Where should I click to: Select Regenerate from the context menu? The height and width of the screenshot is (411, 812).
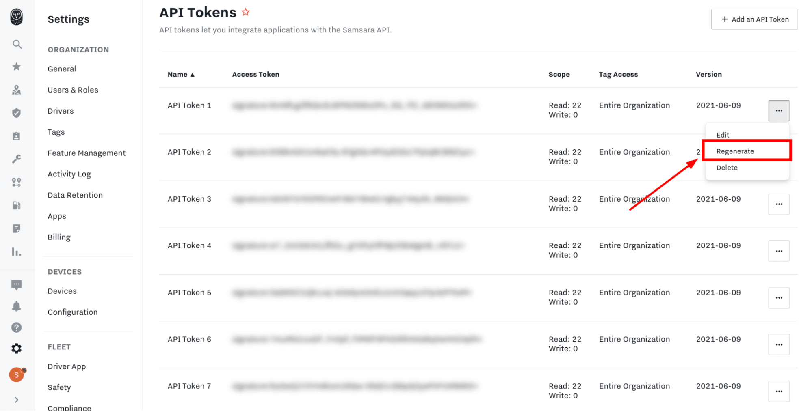(x=735, y=151)
